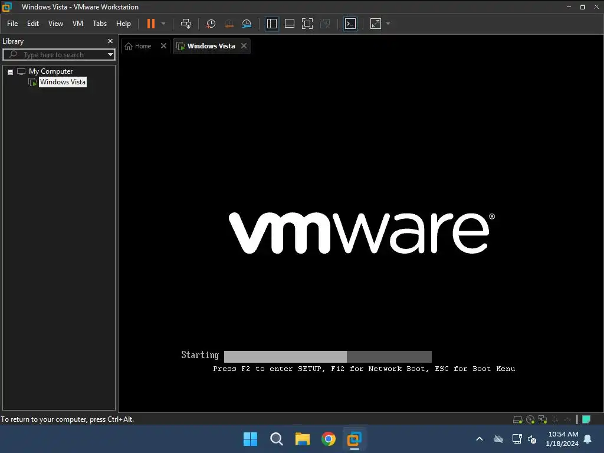Open Windows taskbar search

pyautogui.click(x=277, y=439)
